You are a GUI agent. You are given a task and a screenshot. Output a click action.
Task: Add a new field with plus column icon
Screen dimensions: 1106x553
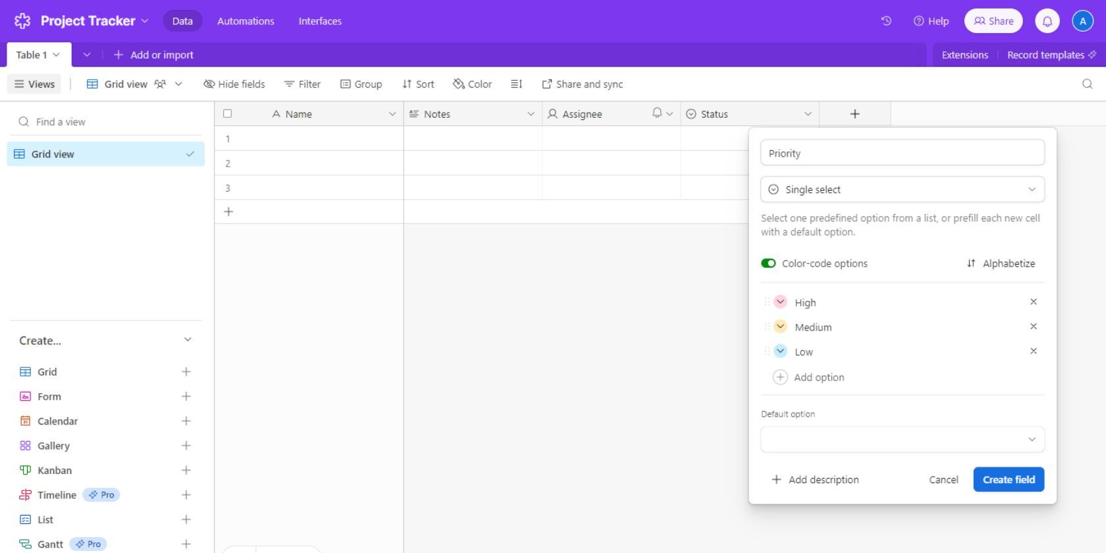point(855,114)
